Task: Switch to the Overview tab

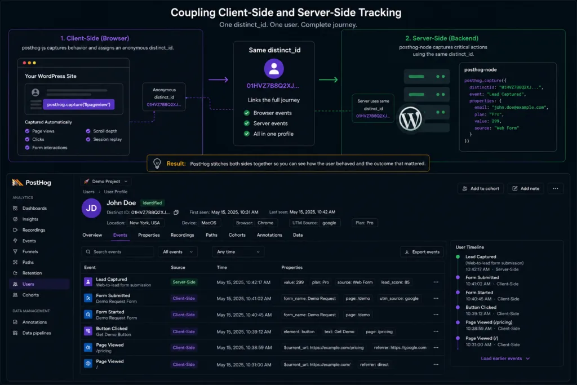Action: point(92,235)
